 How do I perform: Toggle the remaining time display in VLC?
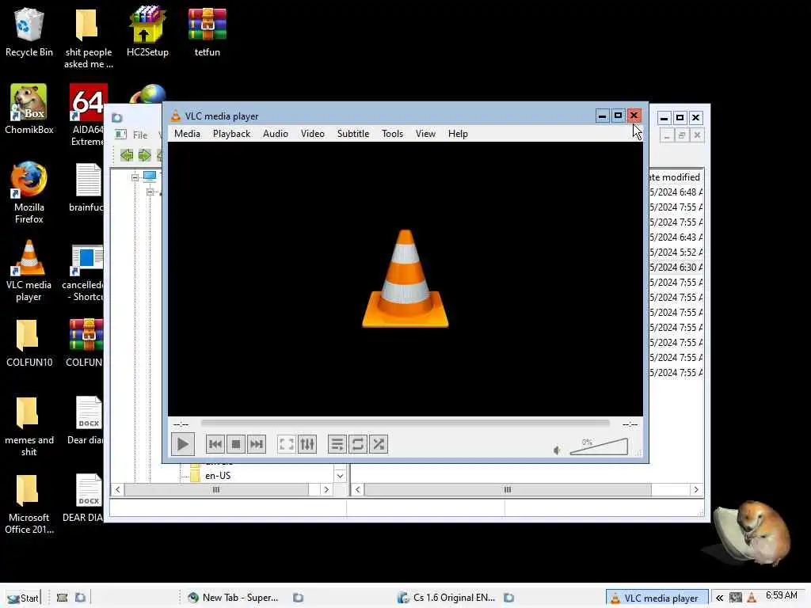coord(630,424)
